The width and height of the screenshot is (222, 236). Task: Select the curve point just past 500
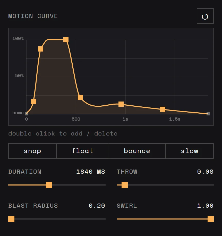click(80, 97)
